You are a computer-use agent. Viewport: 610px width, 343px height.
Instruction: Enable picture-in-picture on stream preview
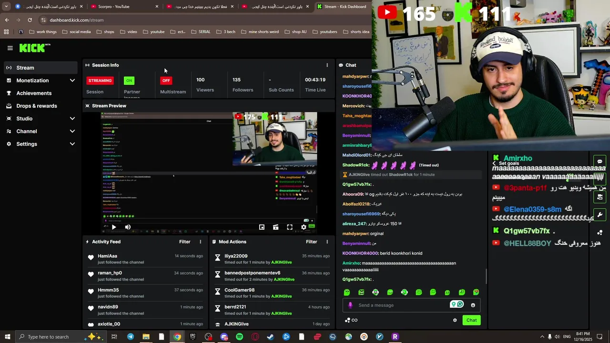[x=262, y=227]
